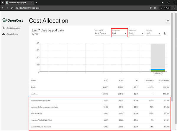The image size is (177, 131).
Task: Open the browser three-dot menu
Action: [174, 8]
